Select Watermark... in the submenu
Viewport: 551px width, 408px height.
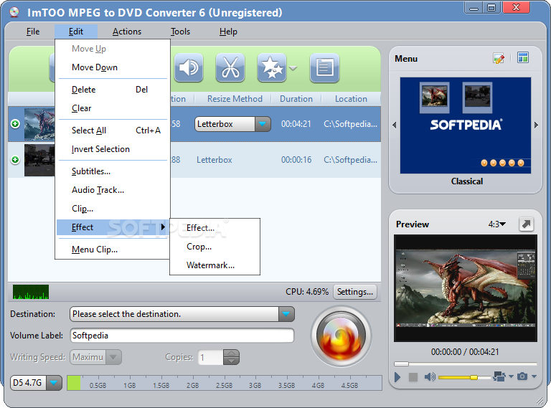(x=215, y=265)
